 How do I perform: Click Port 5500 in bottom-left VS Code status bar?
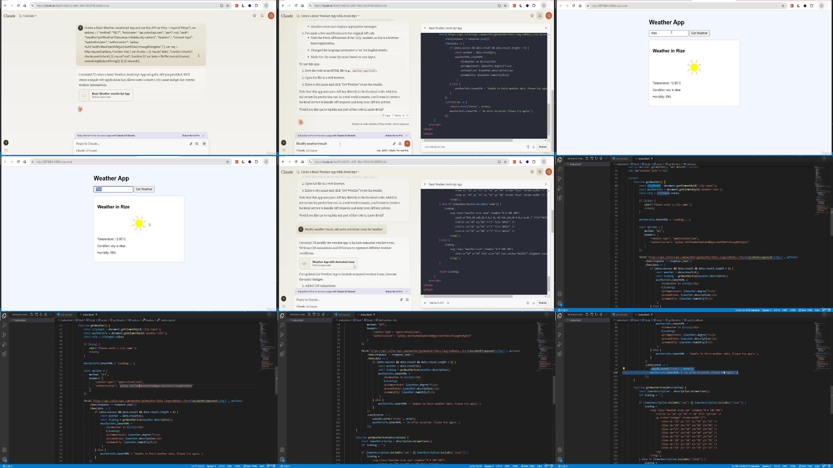pyautogui.click(x=249, y=466)
